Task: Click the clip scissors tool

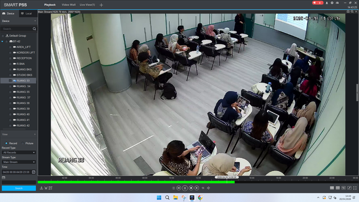Action: 46,188
